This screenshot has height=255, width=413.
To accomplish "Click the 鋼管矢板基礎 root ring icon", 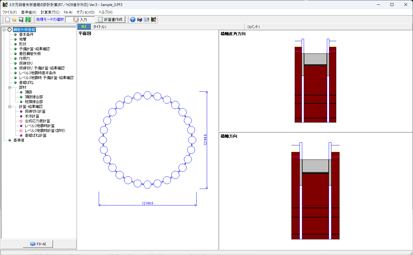I will 10,30.
